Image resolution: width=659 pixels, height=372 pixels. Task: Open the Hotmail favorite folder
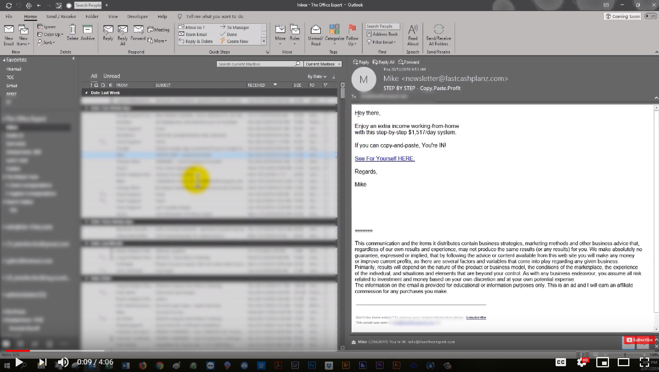(14, 69)
